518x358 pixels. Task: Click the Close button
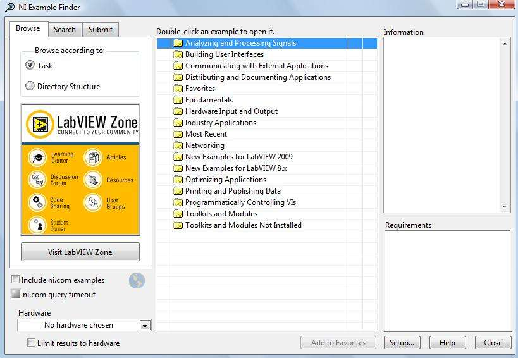pos(493,343)
